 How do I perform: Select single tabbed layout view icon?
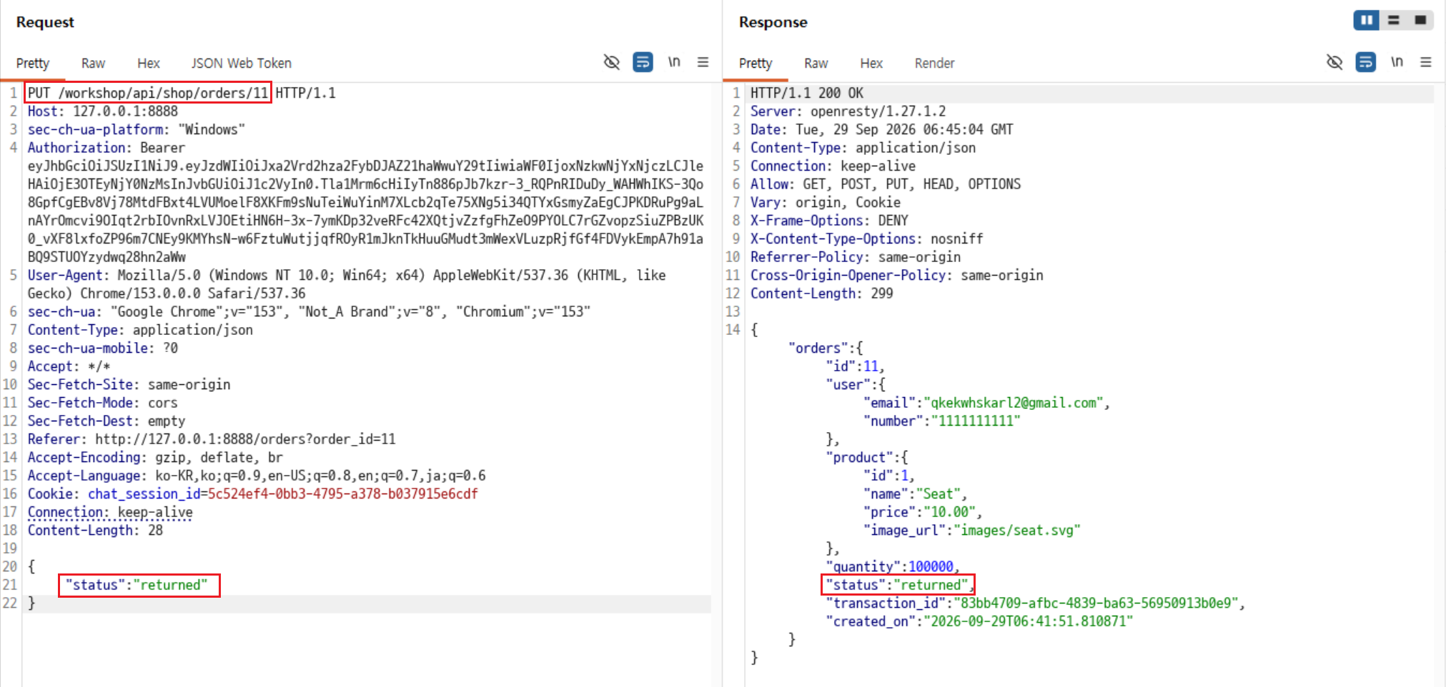click(x=1420, y=20)
